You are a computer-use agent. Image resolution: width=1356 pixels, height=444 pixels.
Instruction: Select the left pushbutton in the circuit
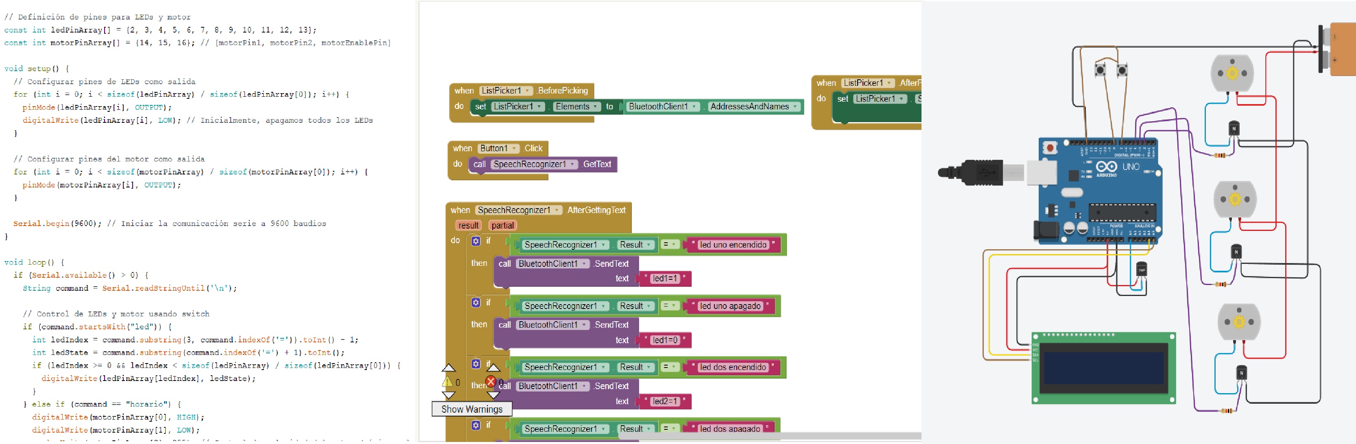(x=1100, y=70)
